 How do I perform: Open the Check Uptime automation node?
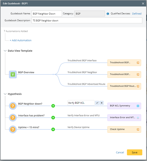124,130
